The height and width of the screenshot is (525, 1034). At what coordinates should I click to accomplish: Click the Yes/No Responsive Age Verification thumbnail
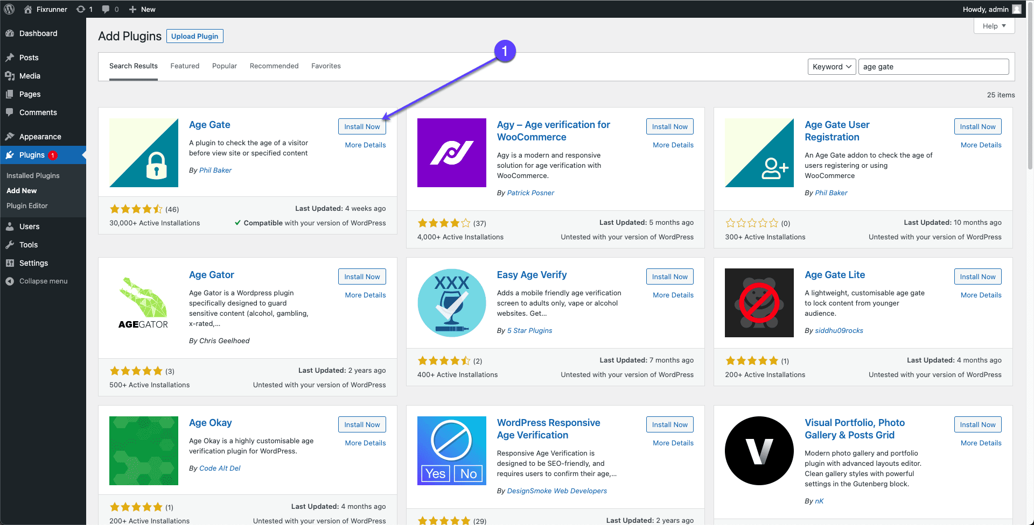pyautogui.click(x=452, y=451)
